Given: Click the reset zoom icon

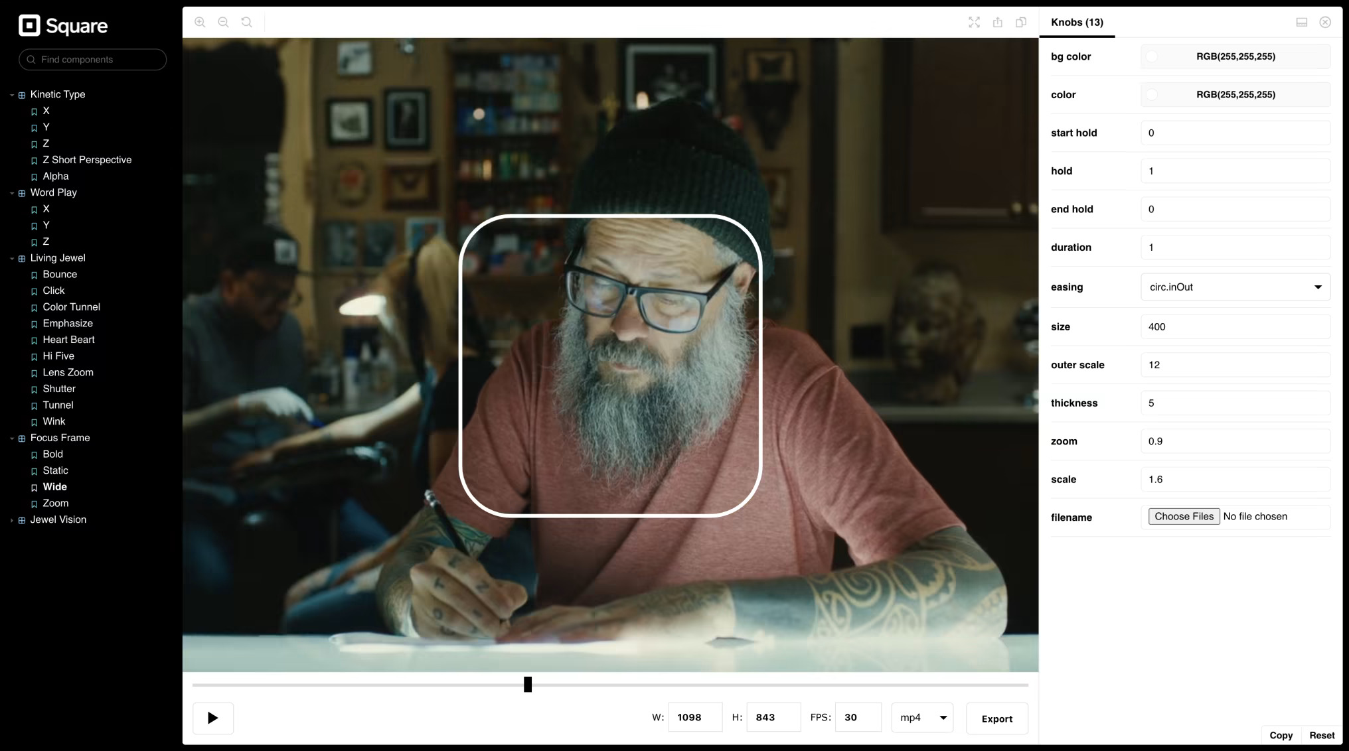Looking at the screenshot, I should (247, 22).
